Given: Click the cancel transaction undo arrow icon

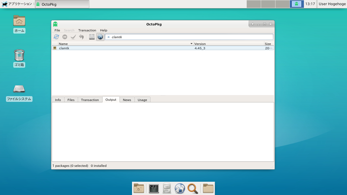Looking at the screenshot, I should click(81, 37).
